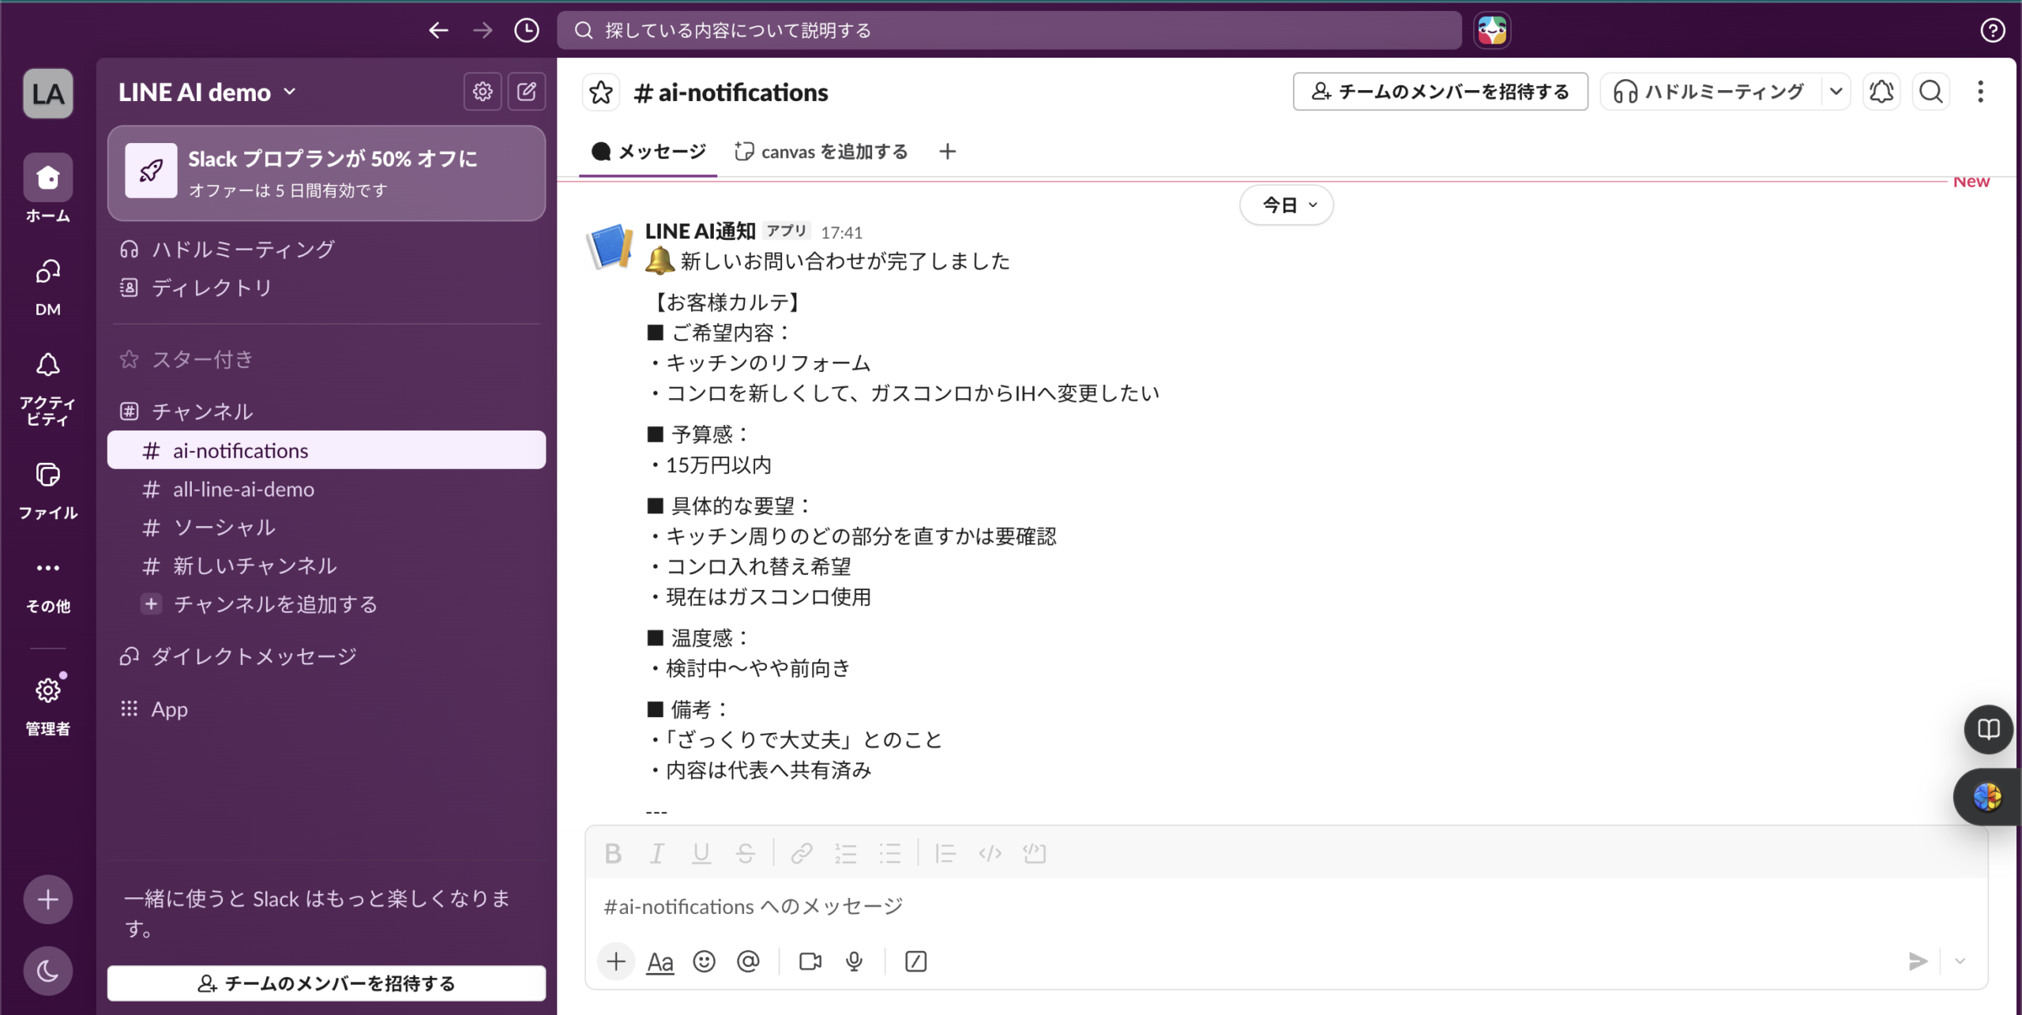Go back in Slack history
Viewport: 2022px width, 1015px height.
point(438,30)
